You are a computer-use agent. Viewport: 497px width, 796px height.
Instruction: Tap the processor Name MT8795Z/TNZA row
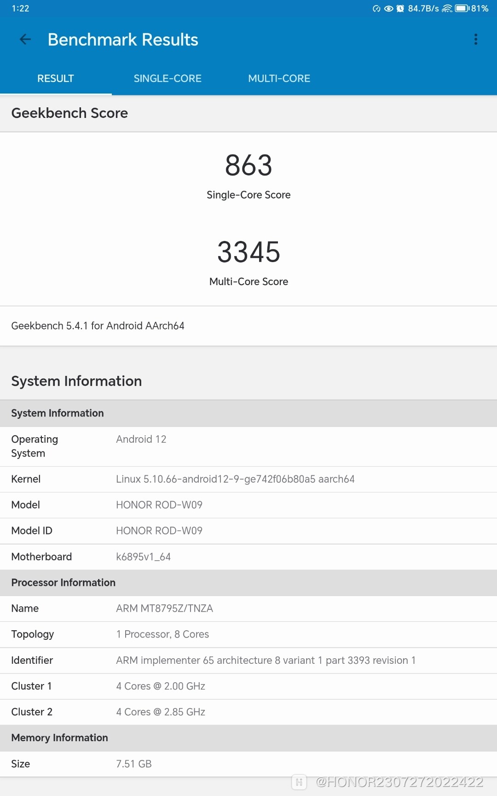point(248,608)
